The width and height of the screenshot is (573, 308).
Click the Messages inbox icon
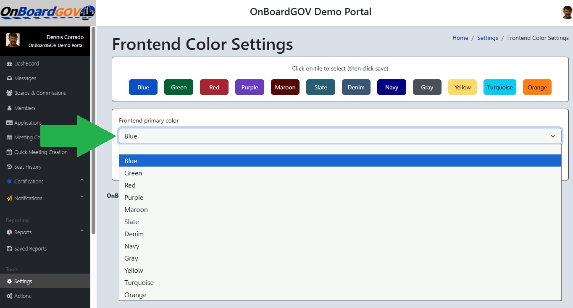(10, 78)
